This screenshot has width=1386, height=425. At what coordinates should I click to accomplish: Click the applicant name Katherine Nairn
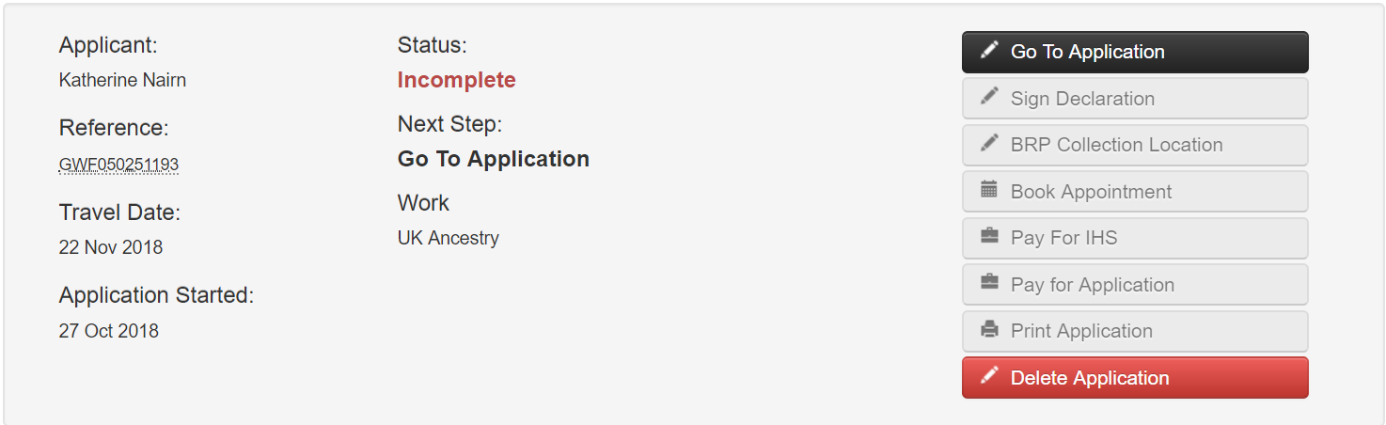coord(122,80)
